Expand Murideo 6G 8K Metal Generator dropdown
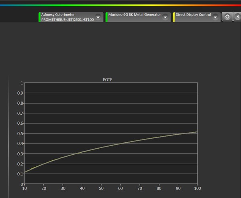The image size is (241, 198). click(165, 17)
